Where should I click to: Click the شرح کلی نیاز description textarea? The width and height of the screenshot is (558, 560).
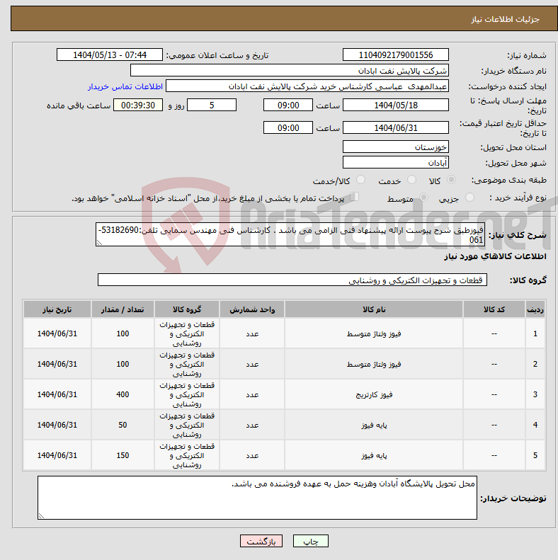coord(290,234)
